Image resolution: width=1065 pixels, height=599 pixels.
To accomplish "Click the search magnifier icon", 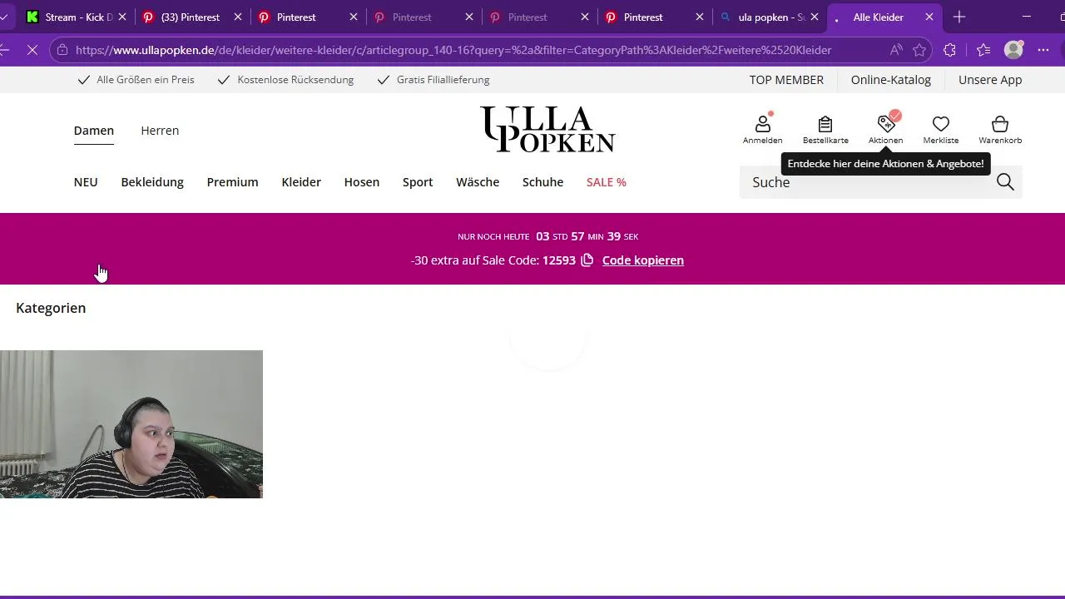I will (1005, 182).
